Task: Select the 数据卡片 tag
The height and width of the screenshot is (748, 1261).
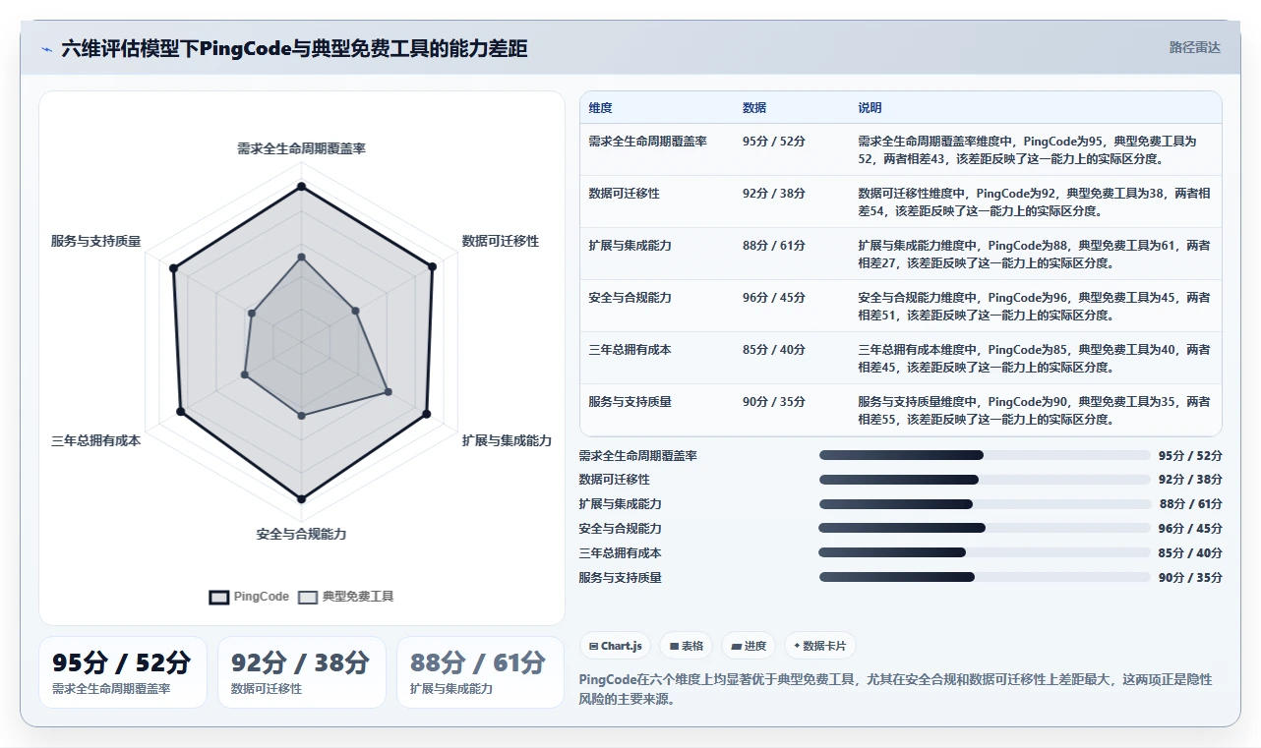Action: pyautogui.click(x=820, y=646)
